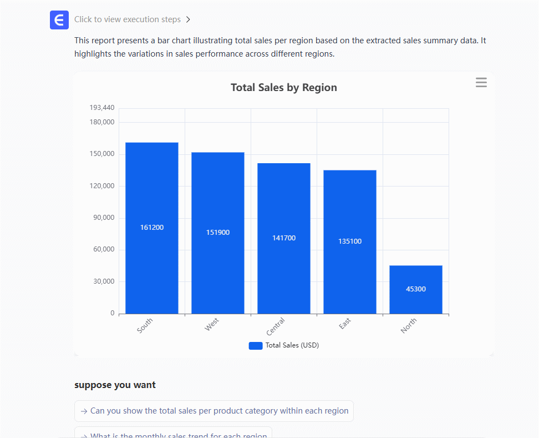Select the North bar showing 45300
The image size is (539, 438).
415,289
